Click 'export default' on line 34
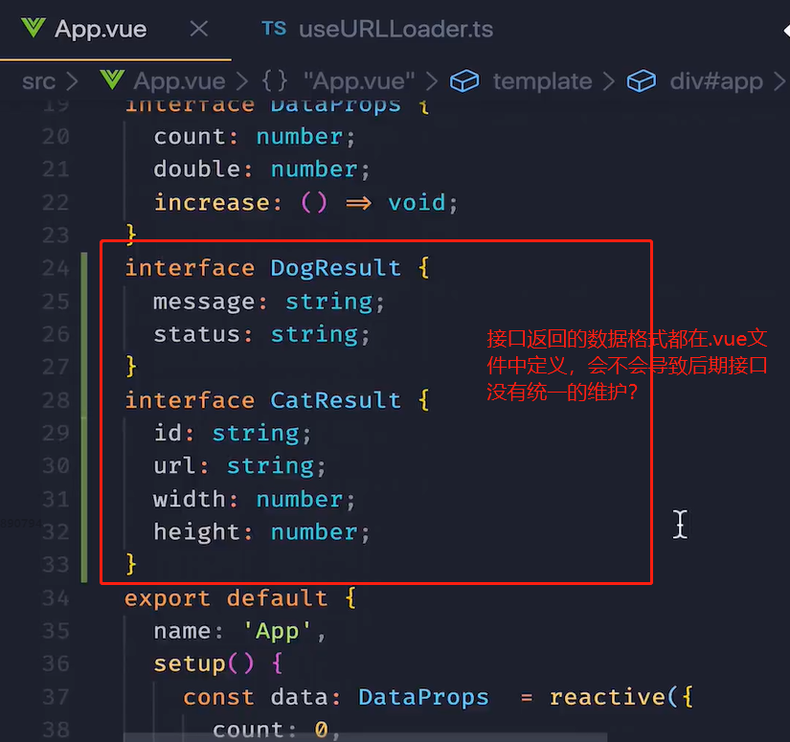 point(226,598)
